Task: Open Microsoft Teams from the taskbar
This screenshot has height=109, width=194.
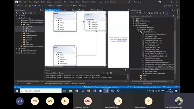Action: tap(112, 91)
